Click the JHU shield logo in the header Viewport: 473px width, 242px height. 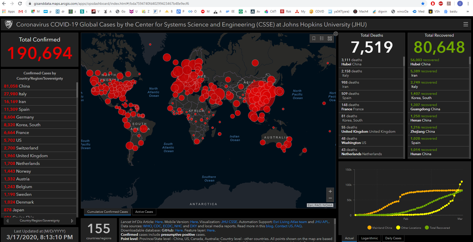(x=8, y=25)
